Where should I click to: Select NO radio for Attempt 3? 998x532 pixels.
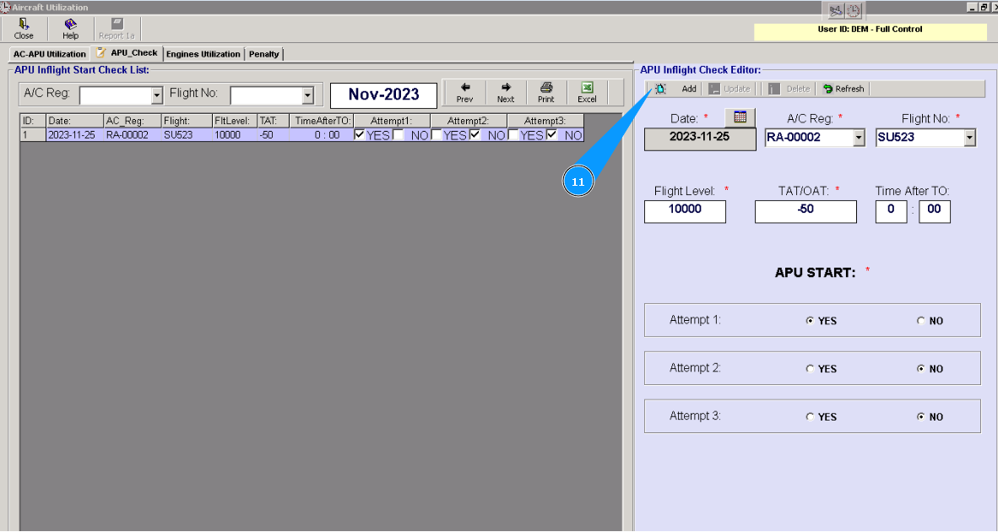point(920,417)
